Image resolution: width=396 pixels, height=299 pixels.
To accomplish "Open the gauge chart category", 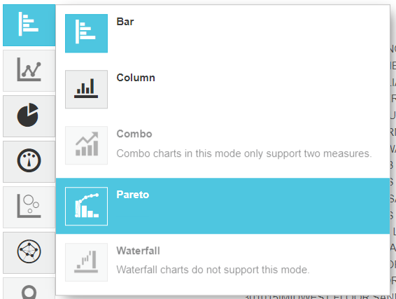I will tap(29, 162).
